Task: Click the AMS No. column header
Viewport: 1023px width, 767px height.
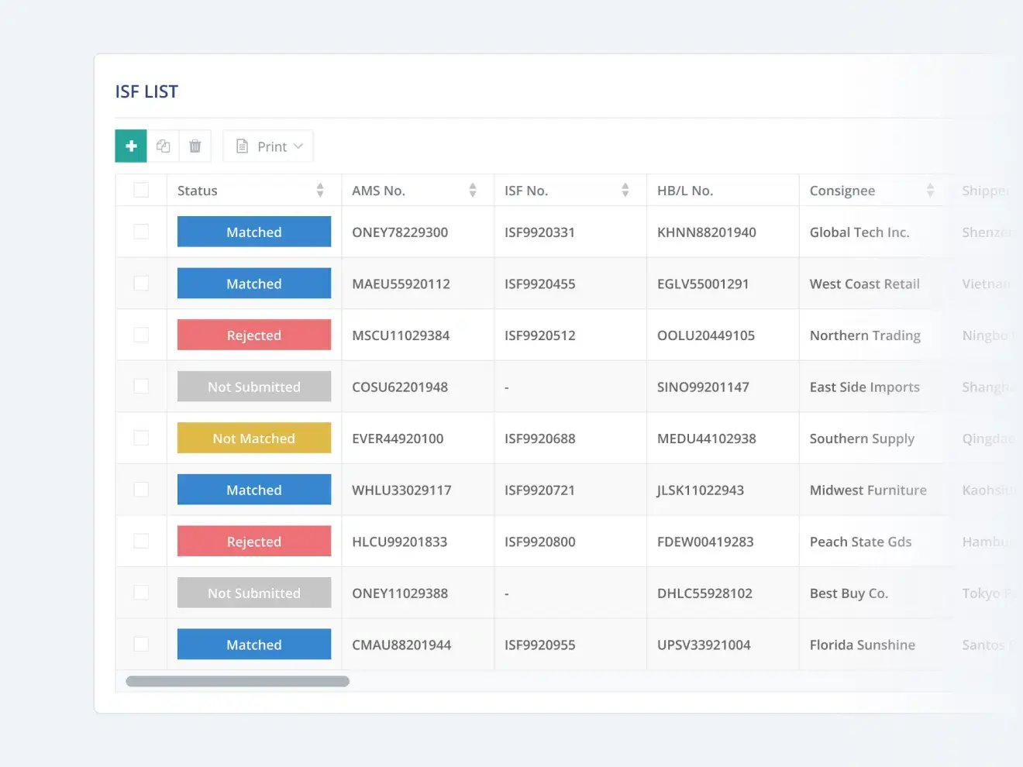Action: [418, 191]
